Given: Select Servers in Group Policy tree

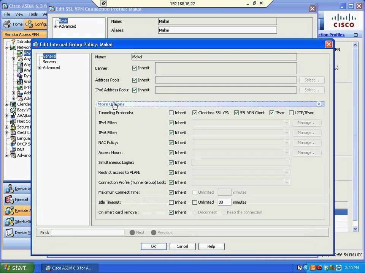Looking at the screenshot, I should pos(49,62).
